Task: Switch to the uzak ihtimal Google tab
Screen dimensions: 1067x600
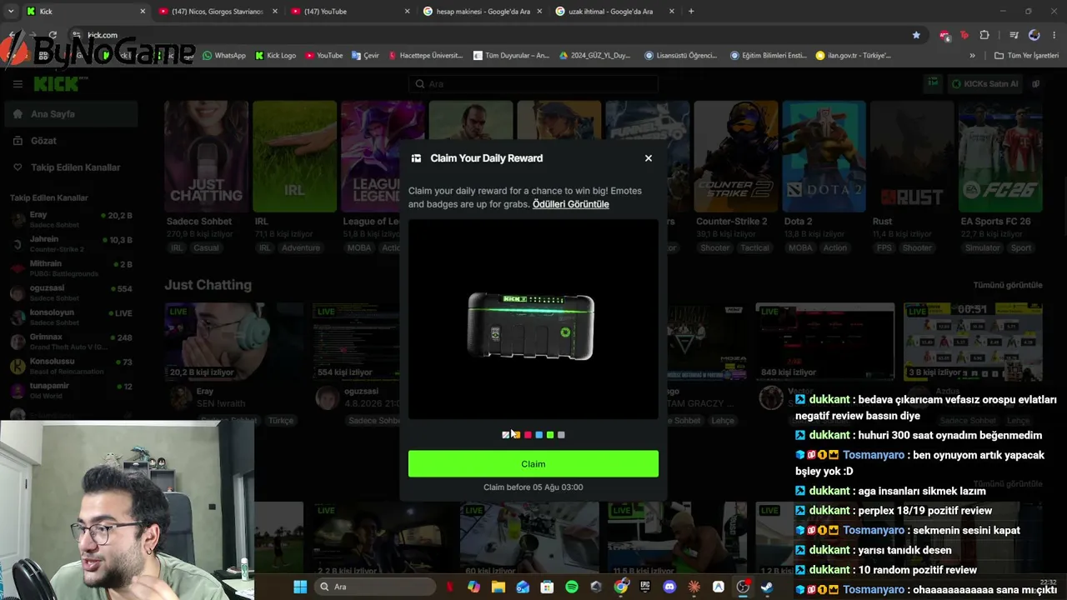Action: pos(614,12)
